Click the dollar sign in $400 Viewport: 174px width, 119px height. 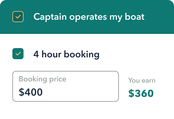pyautogui.click(x=21, y=92)
